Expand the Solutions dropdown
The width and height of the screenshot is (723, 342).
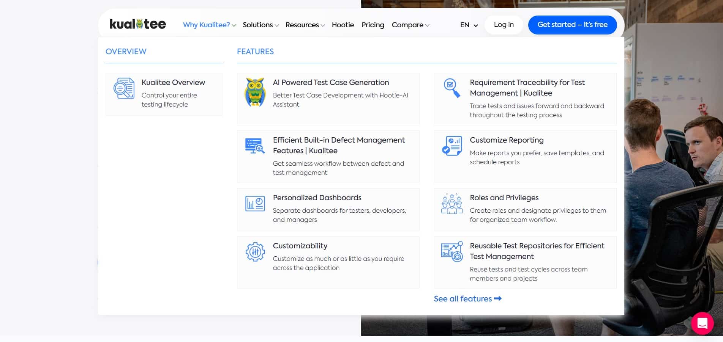click(261, 25)
